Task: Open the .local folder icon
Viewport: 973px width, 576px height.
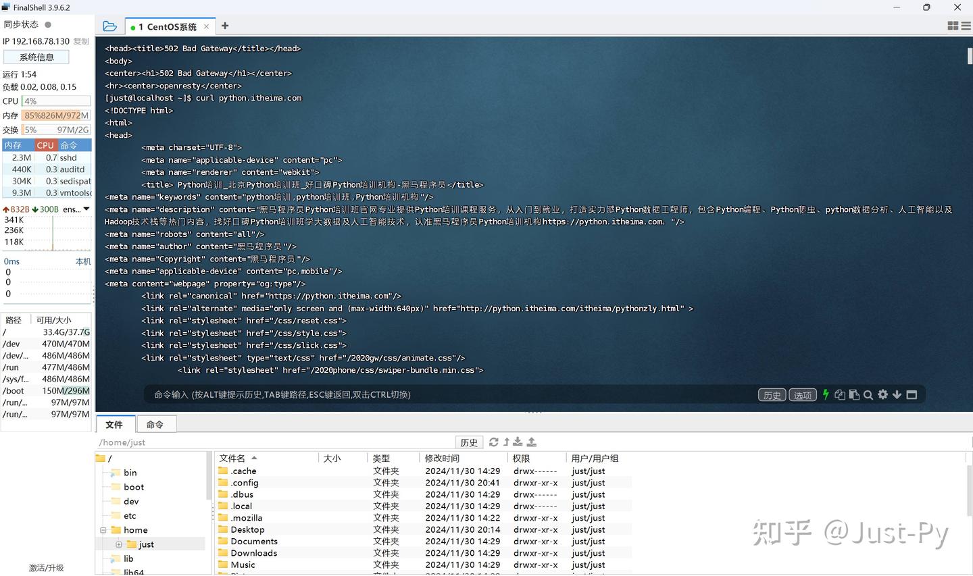Action: tap(223, 506)
